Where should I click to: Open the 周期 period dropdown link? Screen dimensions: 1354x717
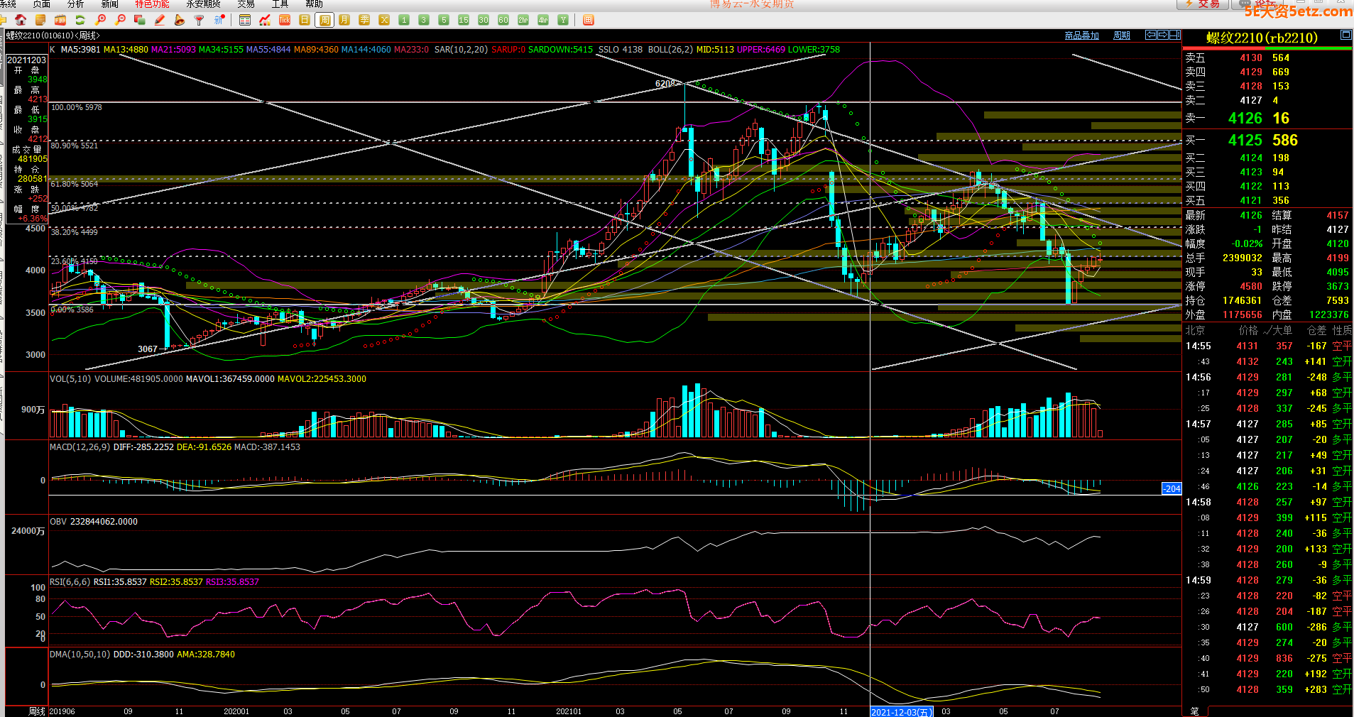(x=1122, y=35)
